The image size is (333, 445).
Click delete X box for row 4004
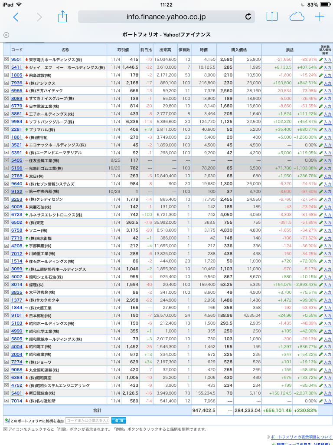[7, 346]
